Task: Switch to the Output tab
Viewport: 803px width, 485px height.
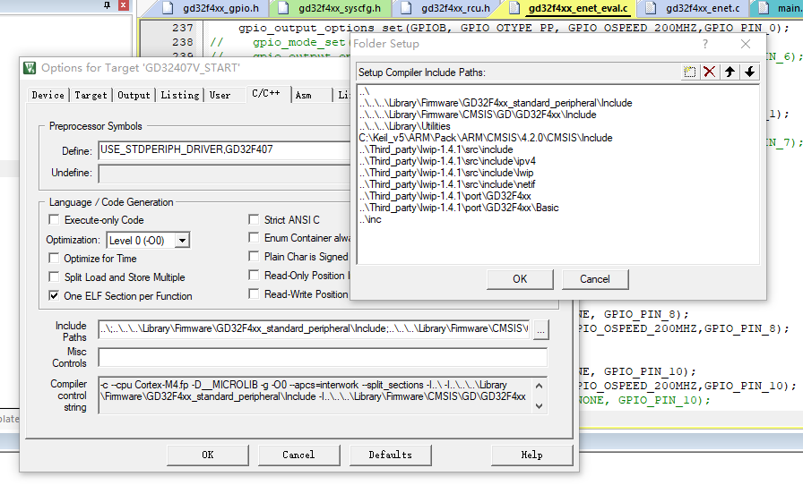Action: click(x=134, y=95)
